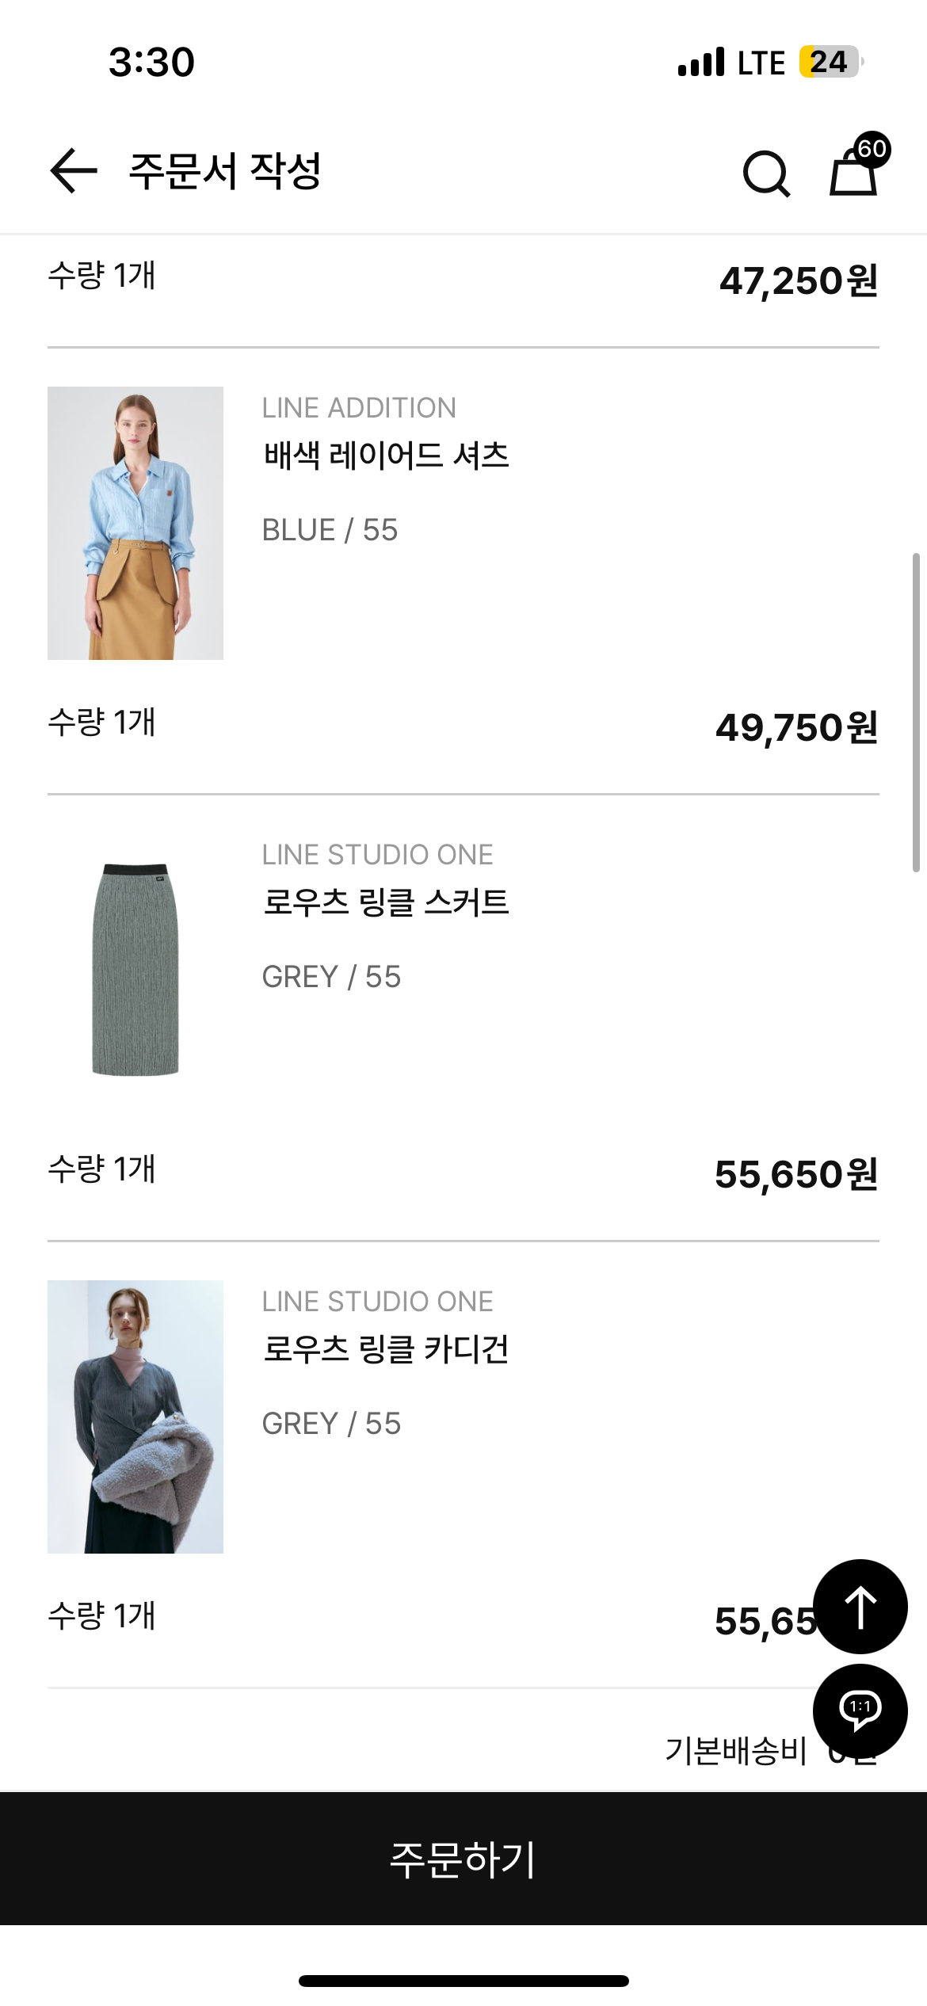The height and width of the screenshot is (2006, 927).
Task: Tap the back arrow icon
Action: point(74,170)
